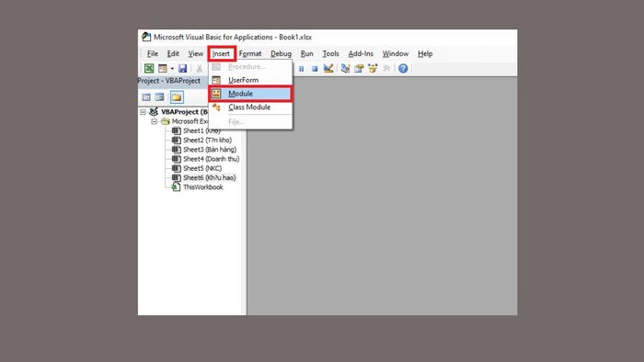Open the Help menu
This screenshot has width=644, height=362.
425,53
